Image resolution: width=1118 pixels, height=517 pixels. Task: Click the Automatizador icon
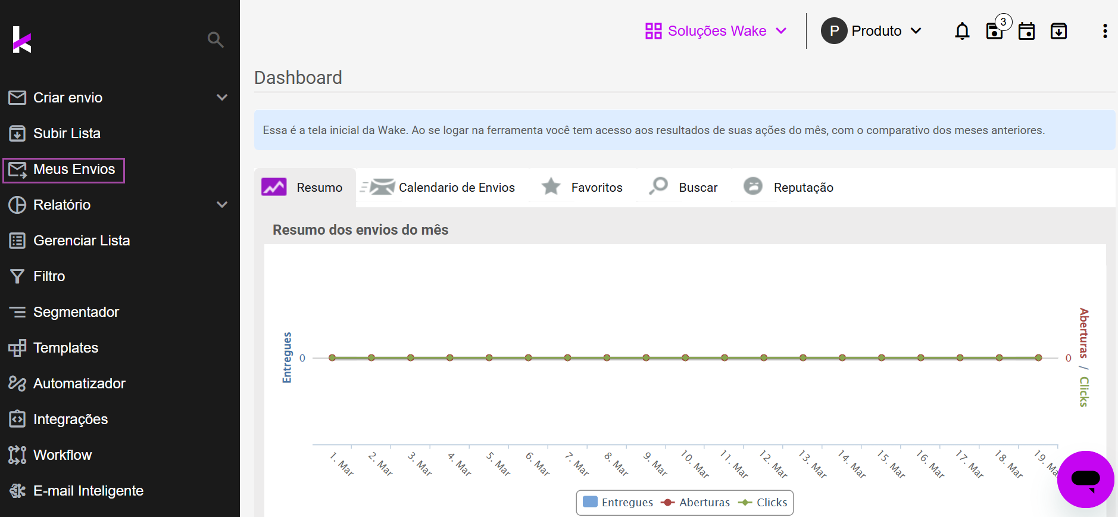(17, 383)
